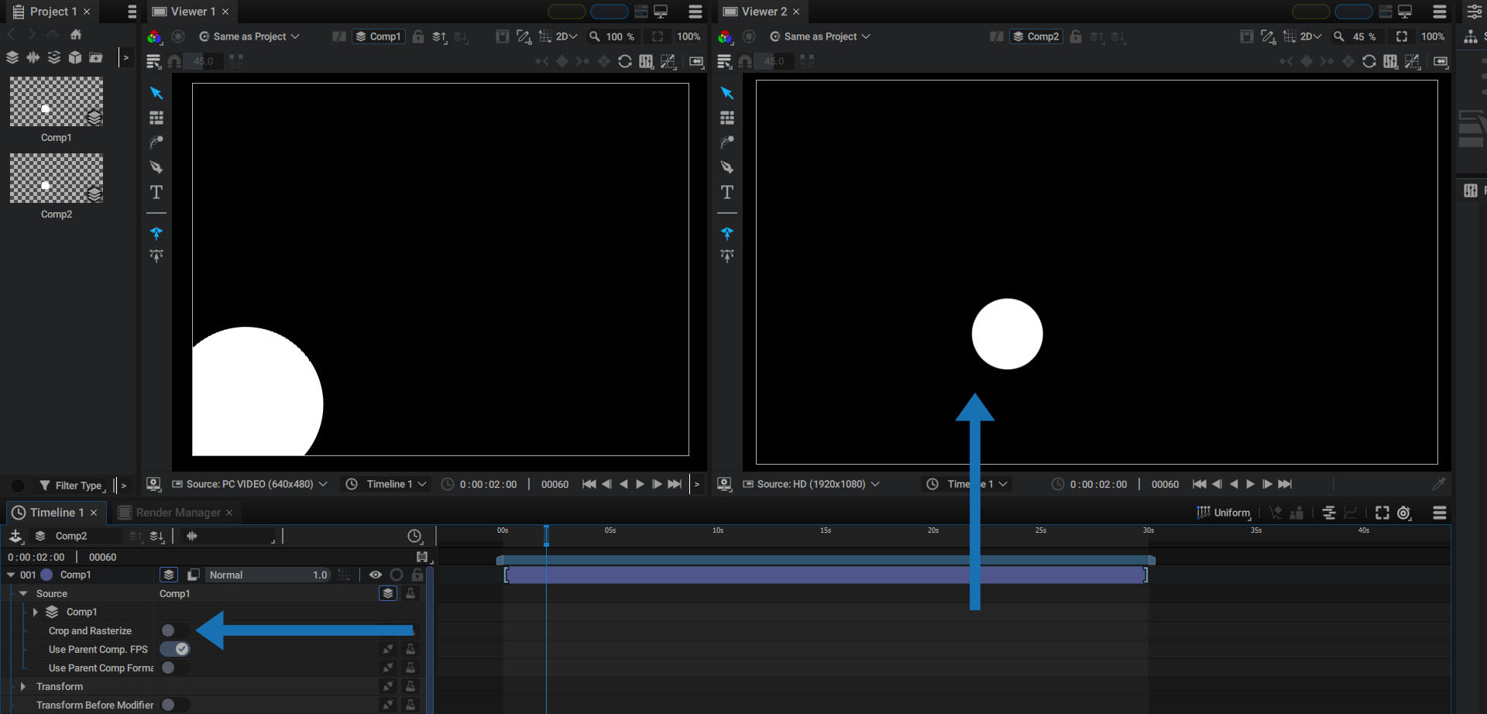
Task: Open the grid layout tool in Viewer 1
Action: click(156, 118)
